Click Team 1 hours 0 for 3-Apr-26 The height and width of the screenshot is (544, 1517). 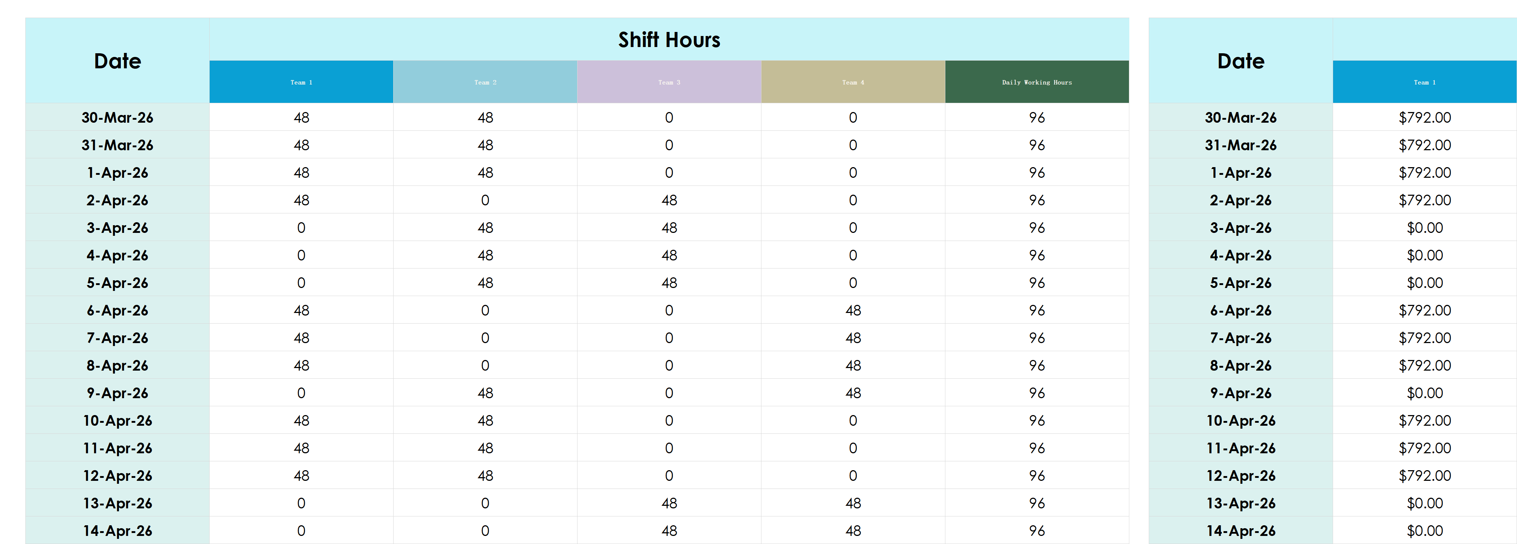tap(301, 227)
